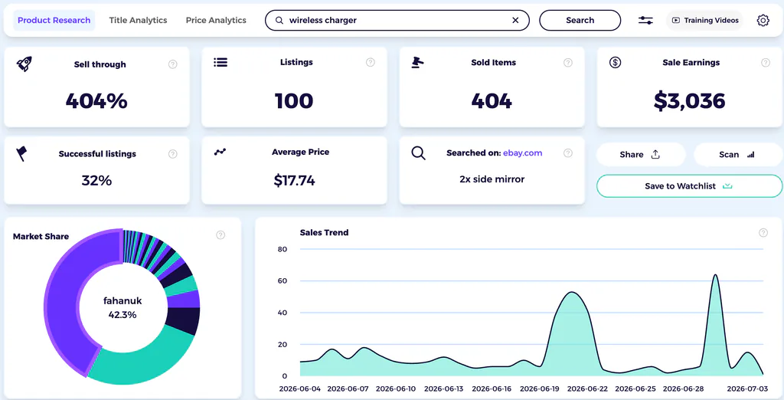This screenshot has height=400, width=784.
Task: Select the large purple fahanuk donut segment
Action: coord(64,298)
